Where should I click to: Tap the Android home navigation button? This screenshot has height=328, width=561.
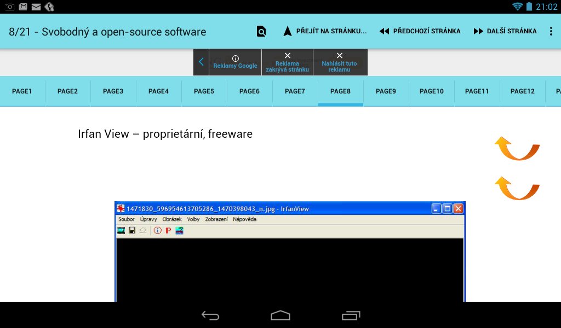tap(280, 315)
